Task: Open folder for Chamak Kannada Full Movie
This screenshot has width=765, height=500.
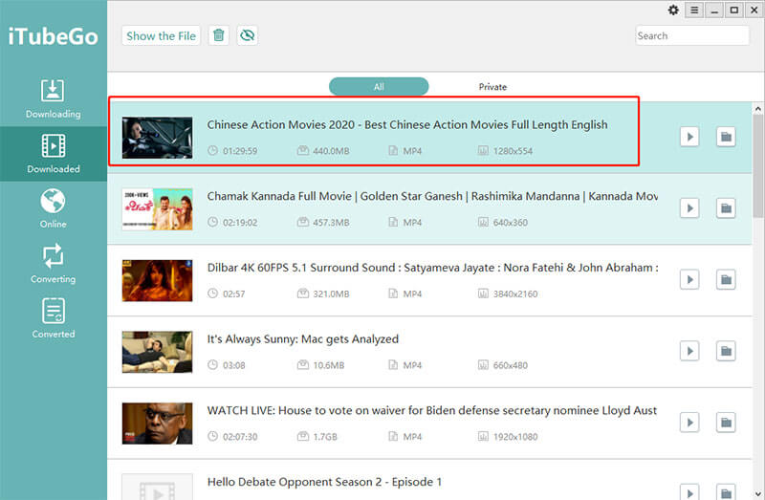Action: [726, 208]
